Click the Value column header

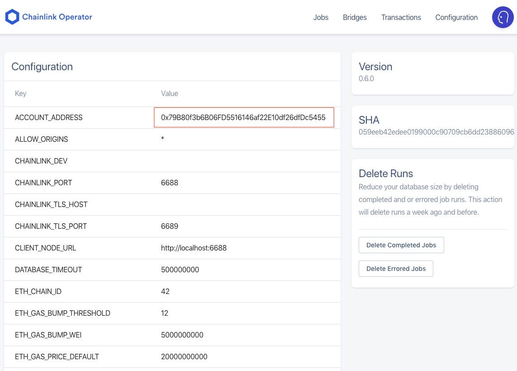tap(170, 93)
